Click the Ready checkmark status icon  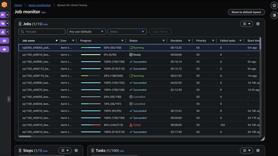131,55
